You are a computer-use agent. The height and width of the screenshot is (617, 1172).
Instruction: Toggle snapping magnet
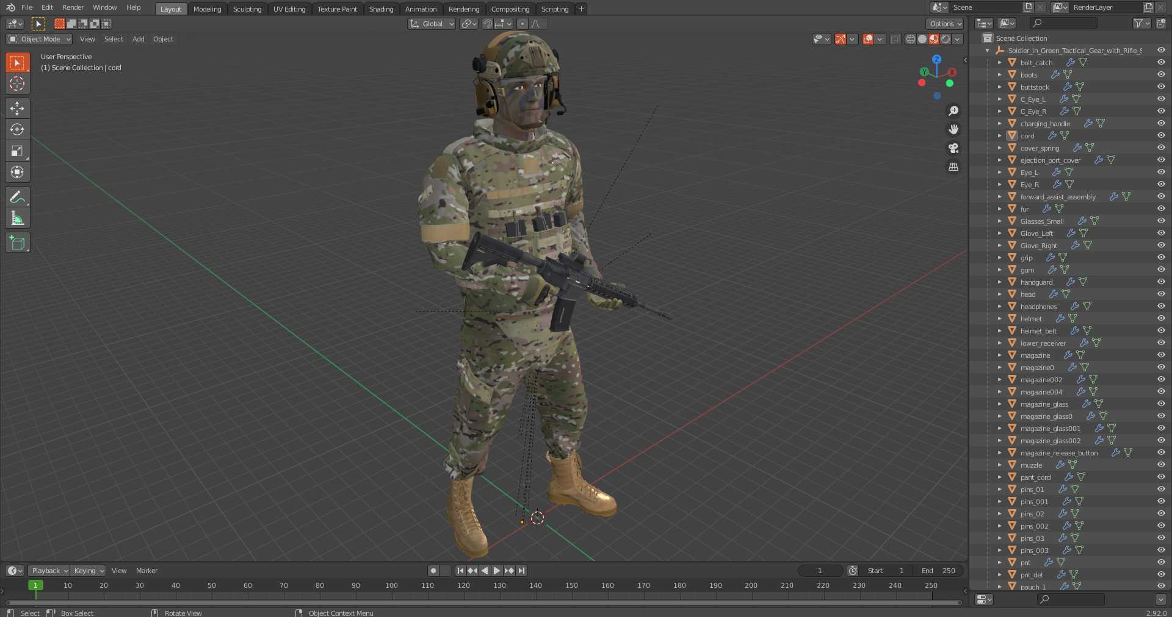pos(487,24)
